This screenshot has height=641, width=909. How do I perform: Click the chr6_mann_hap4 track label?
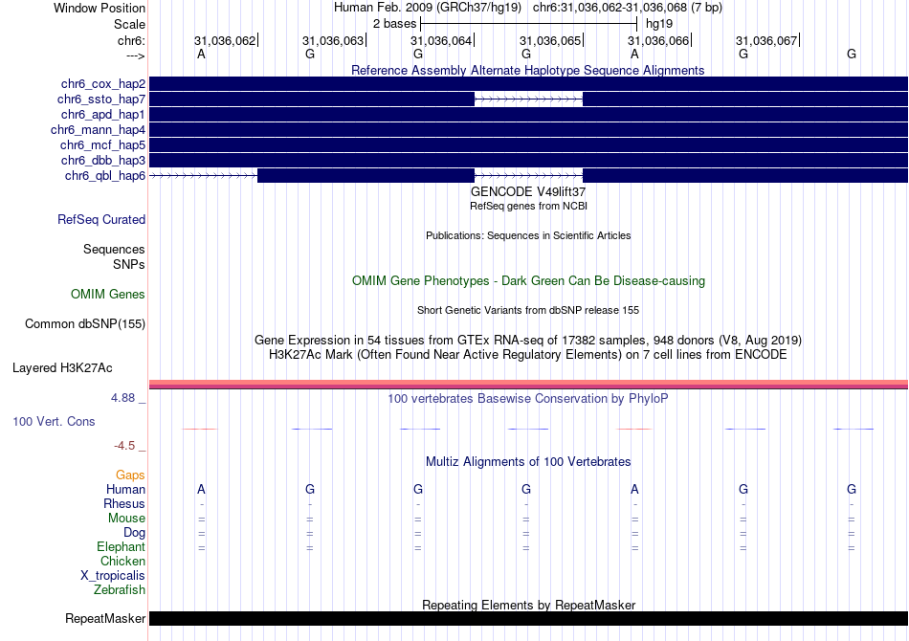coord(98,130)
